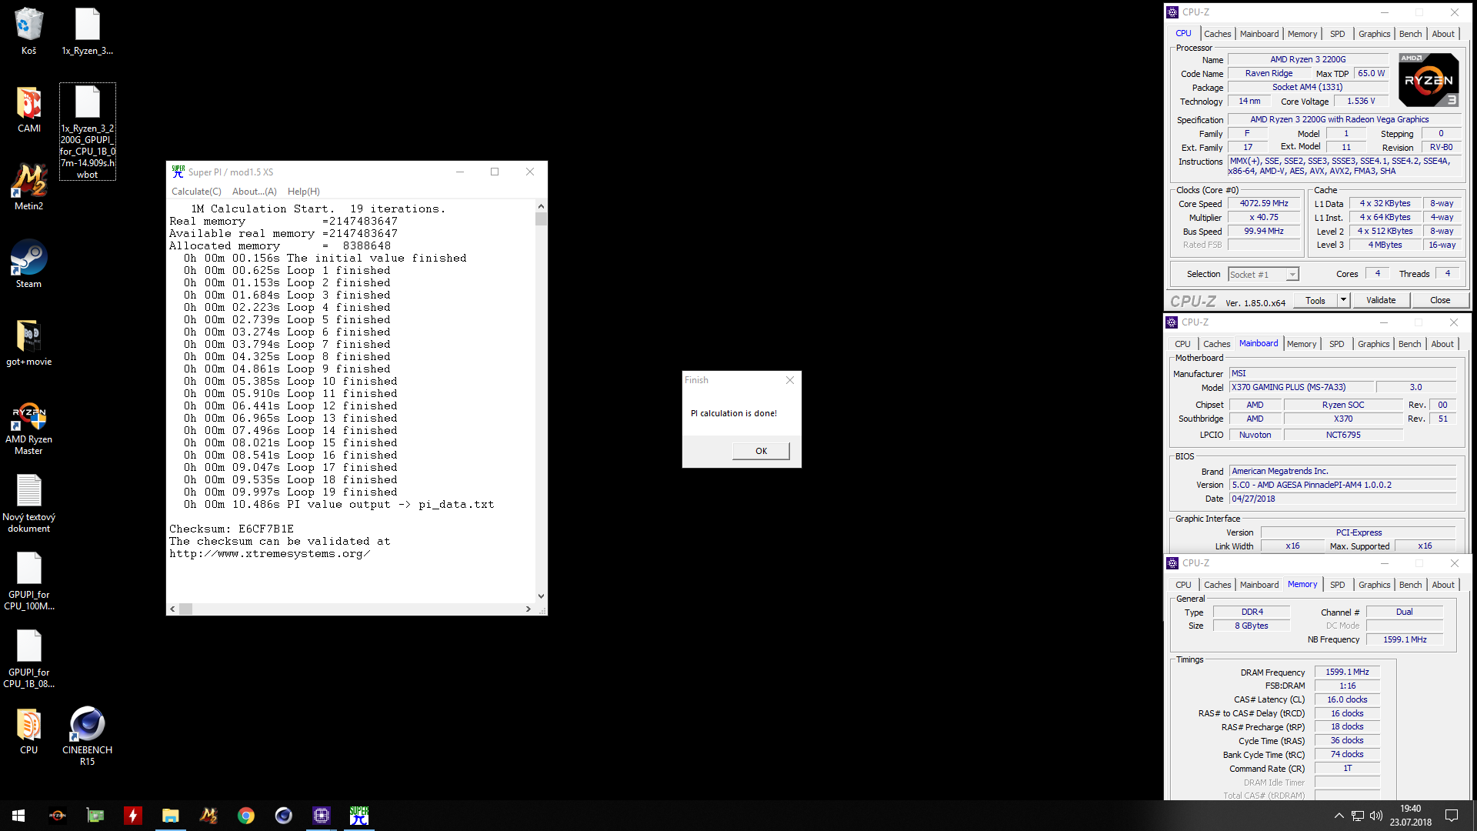The image size is (1477, 831).
Task: Click the Close button in the CPU-Z window
Action: (x=1440, y=301)
